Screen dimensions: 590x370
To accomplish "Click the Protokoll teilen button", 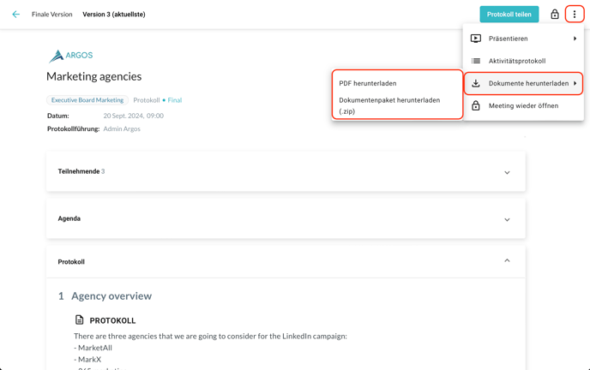I will pyautogui.click(x=509, y=15).
